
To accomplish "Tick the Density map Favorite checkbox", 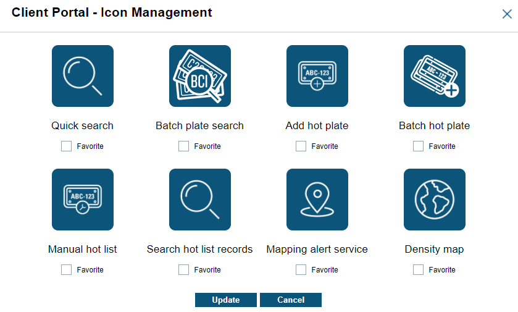I will [x=418, y=270].
